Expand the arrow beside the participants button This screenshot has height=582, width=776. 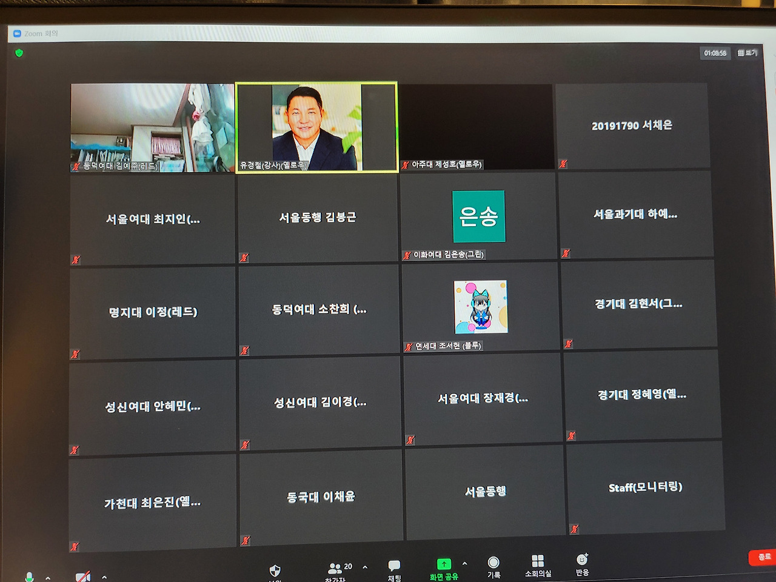click(x=365, y=567)
